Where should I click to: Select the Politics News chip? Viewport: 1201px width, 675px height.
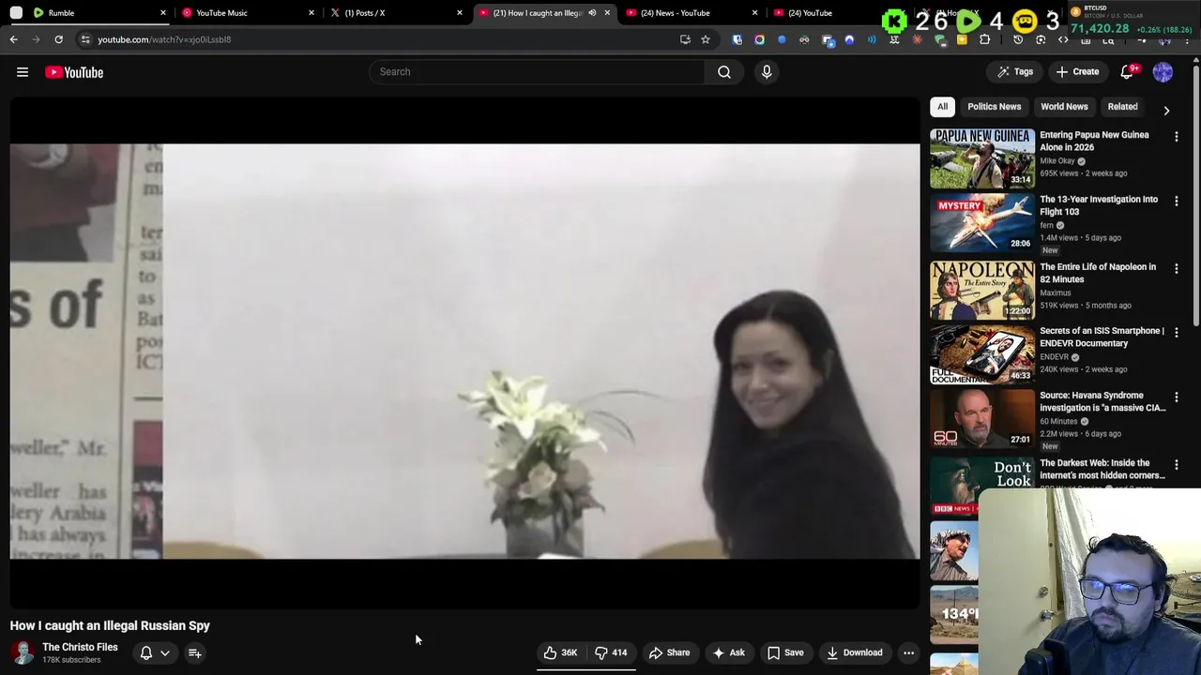pyautogui.click(x=994, y=107)
